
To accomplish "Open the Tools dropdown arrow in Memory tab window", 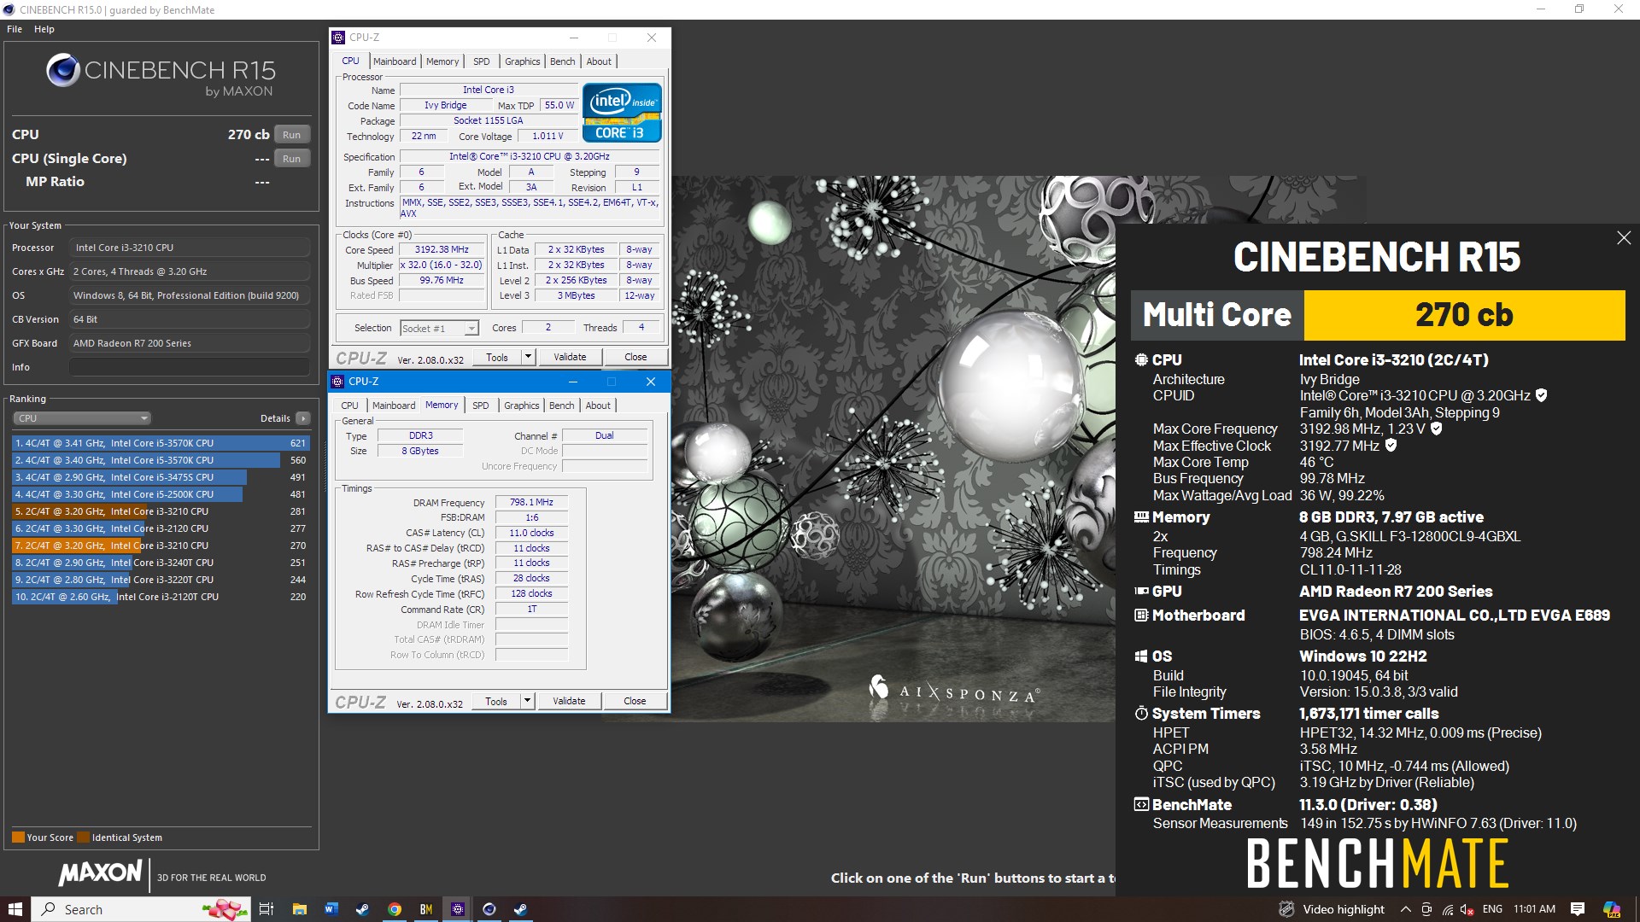I will (x=527, y=701).
